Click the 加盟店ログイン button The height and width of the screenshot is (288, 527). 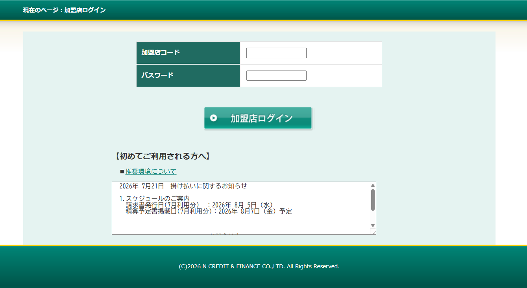pyautogui.click(x=258, y=118)
